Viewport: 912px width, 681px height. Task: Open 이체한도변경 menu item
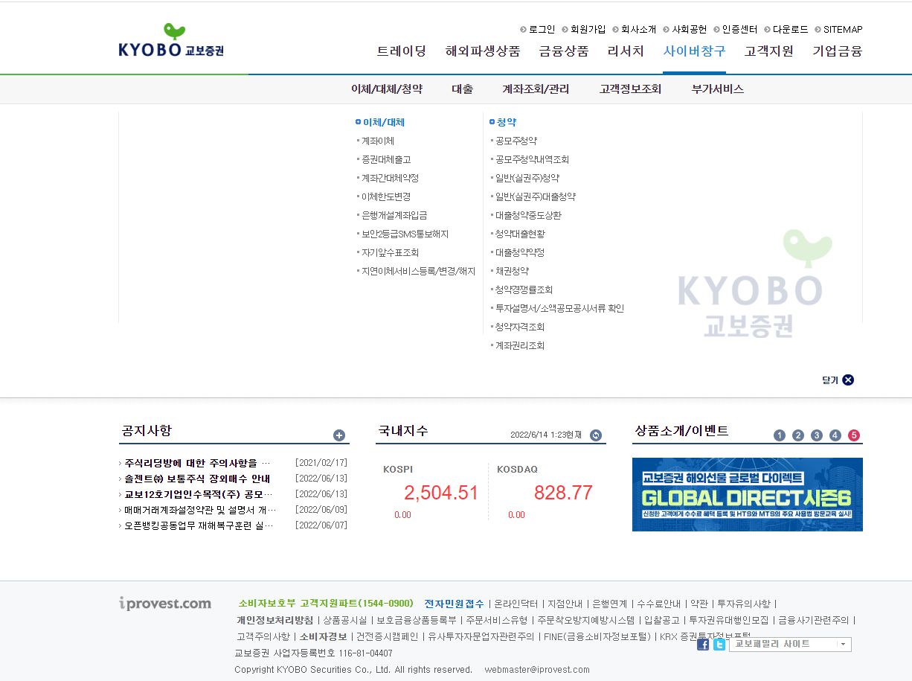click(386, 196)
